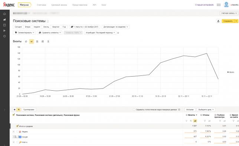The image size is (239, 146).
Task: Open the 'Старый интерфейс' link
Action: click(x=204, y=5)
